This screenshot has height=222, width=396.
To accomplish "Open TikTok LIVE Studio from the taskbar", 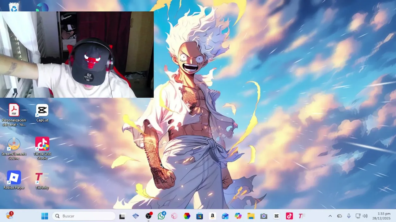I will [289, 216].
